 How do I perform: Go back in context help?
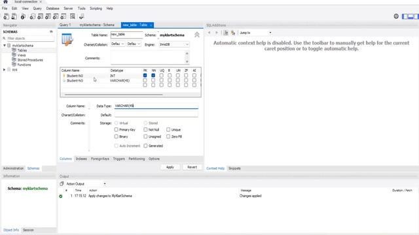coord(209,33)
